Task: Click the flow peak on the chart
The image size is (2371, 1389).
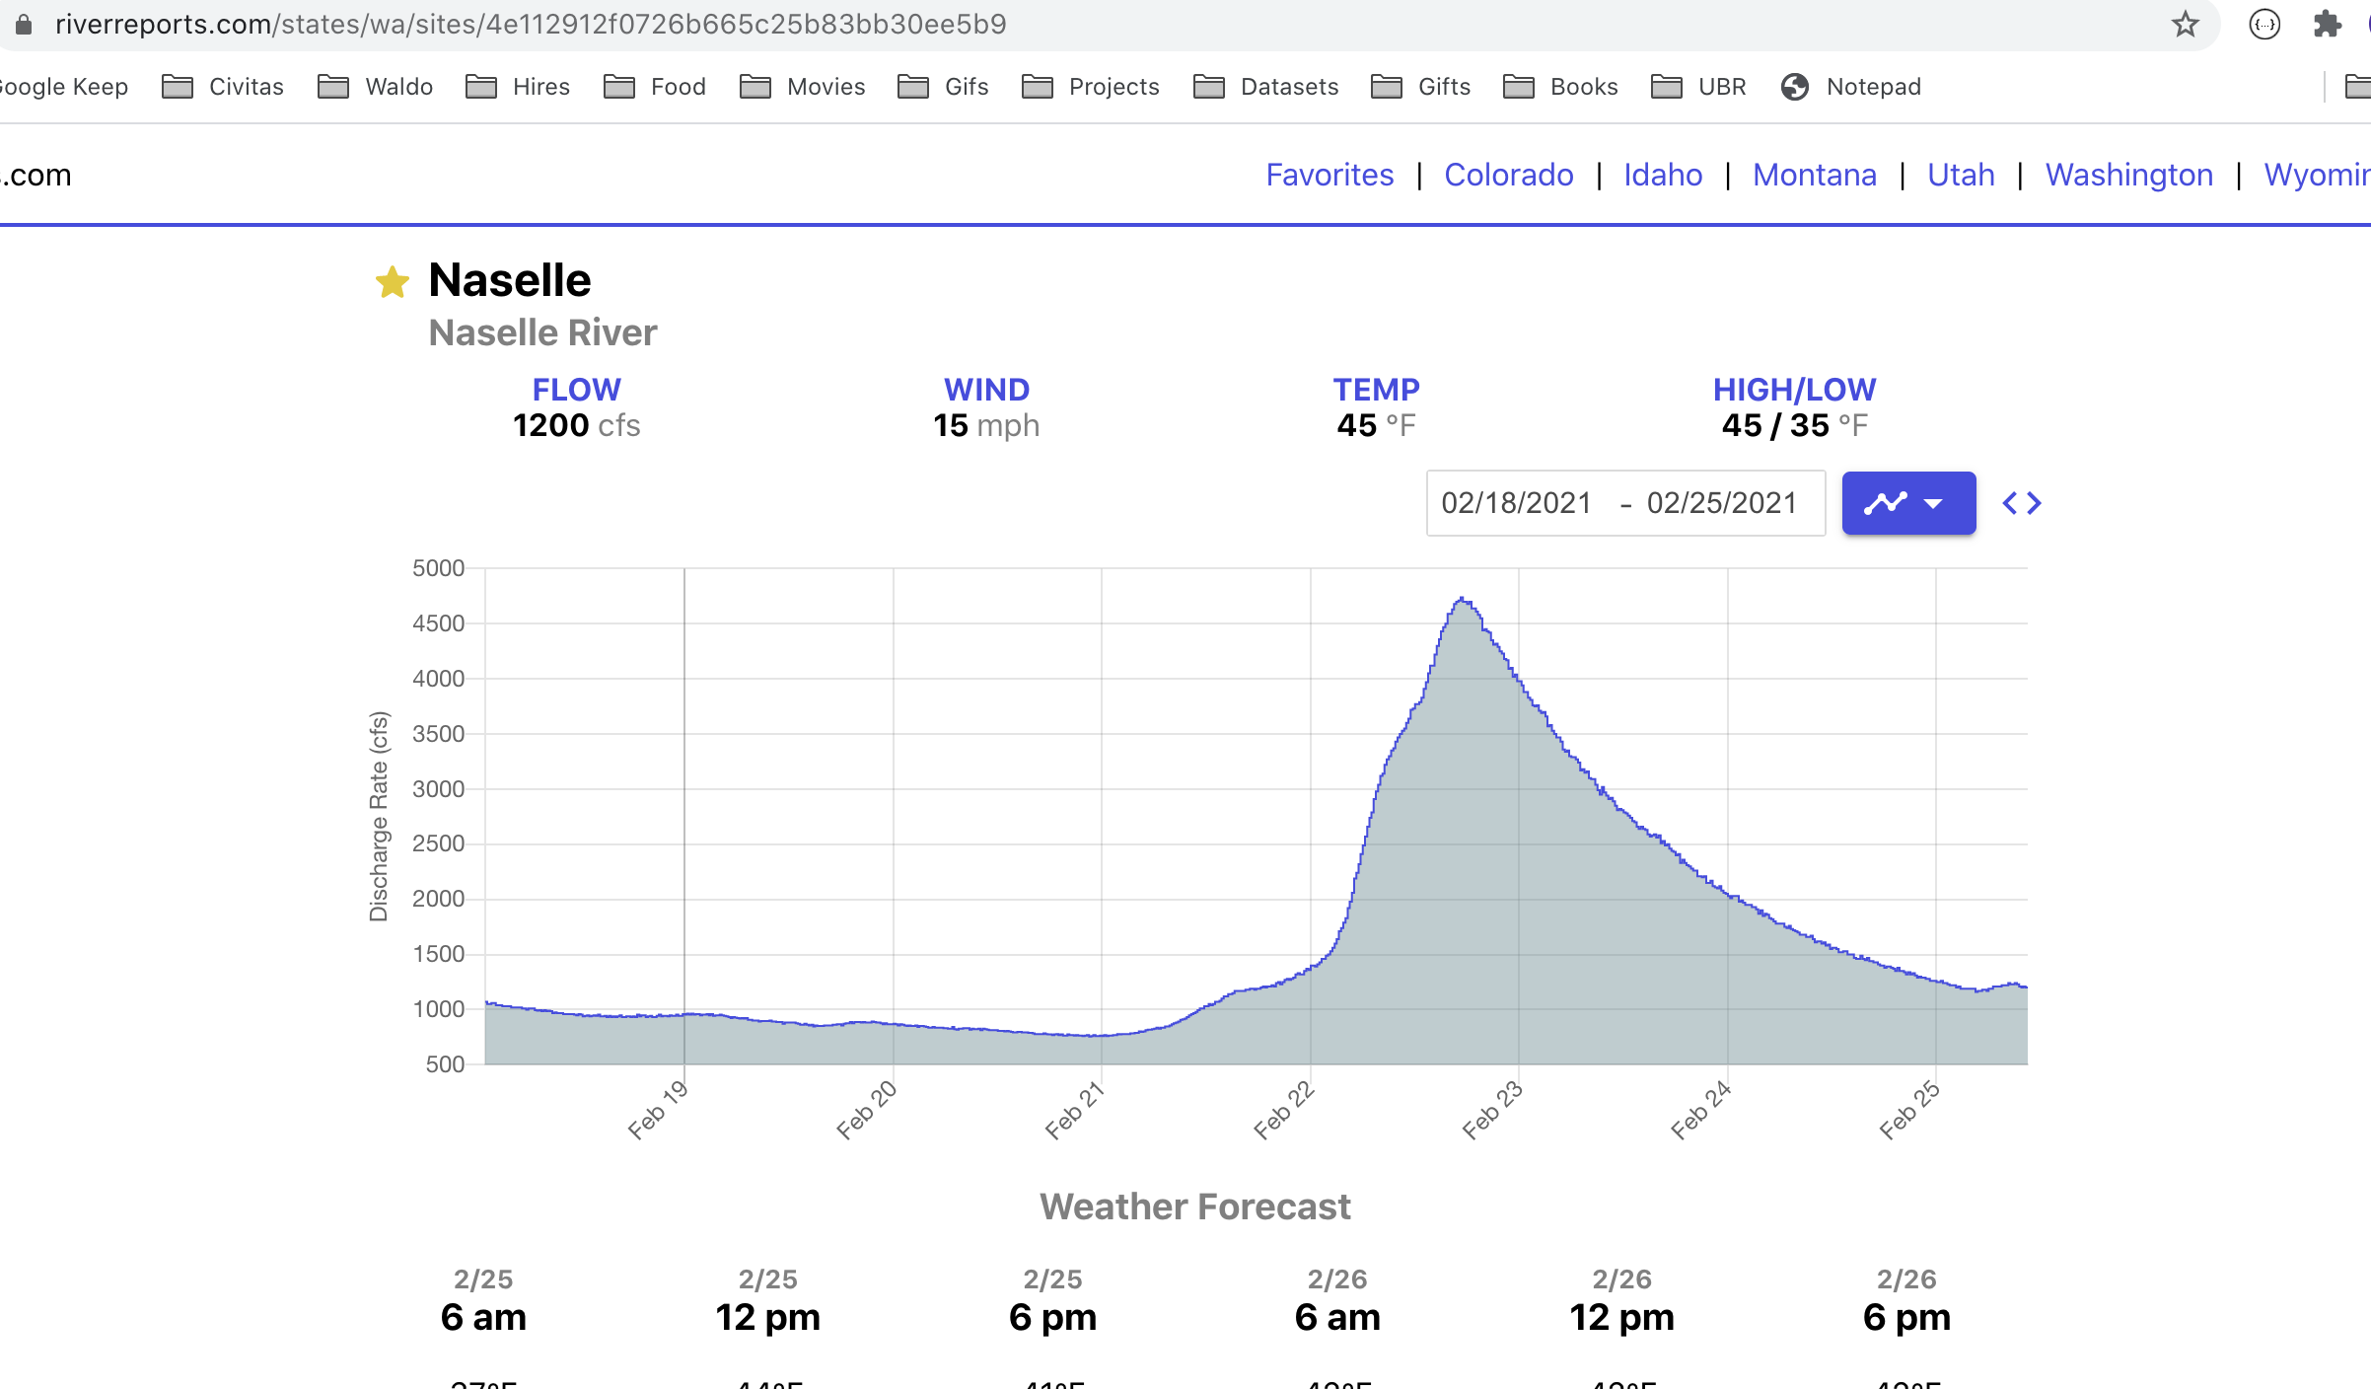Action: point(1463,599)
